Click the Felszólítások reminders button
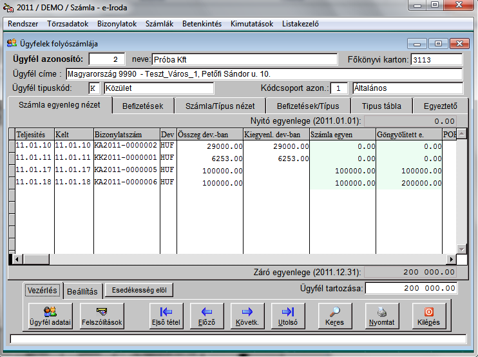478x357 pixels. click(x=102, y=315)
